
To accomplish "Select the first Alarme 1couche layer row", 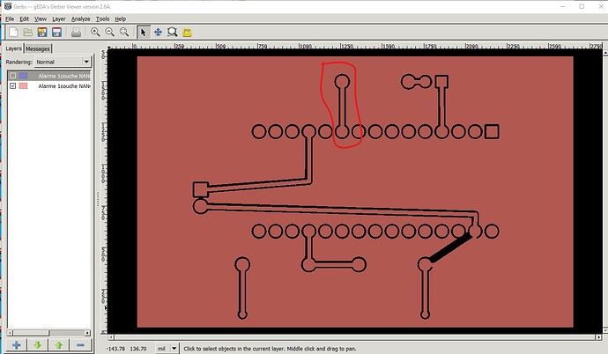I will click(49, 76).
